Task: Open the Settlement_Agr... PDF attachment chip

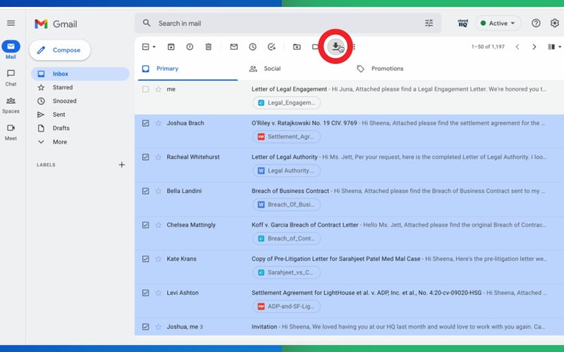Action: 286,137
